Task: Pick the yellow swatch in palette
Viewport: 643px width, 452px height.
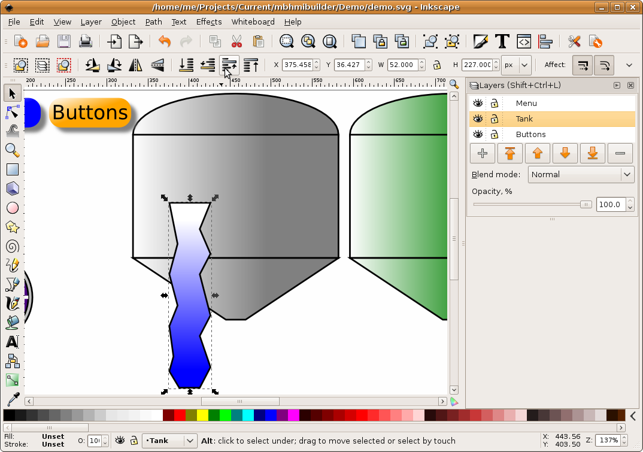Action: (202, 415)
